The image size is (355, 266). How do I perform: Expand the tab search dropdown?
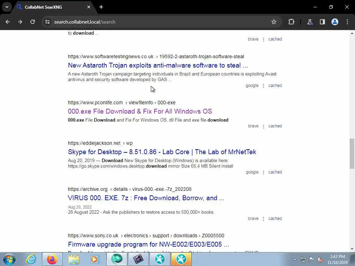coord(7,7)
